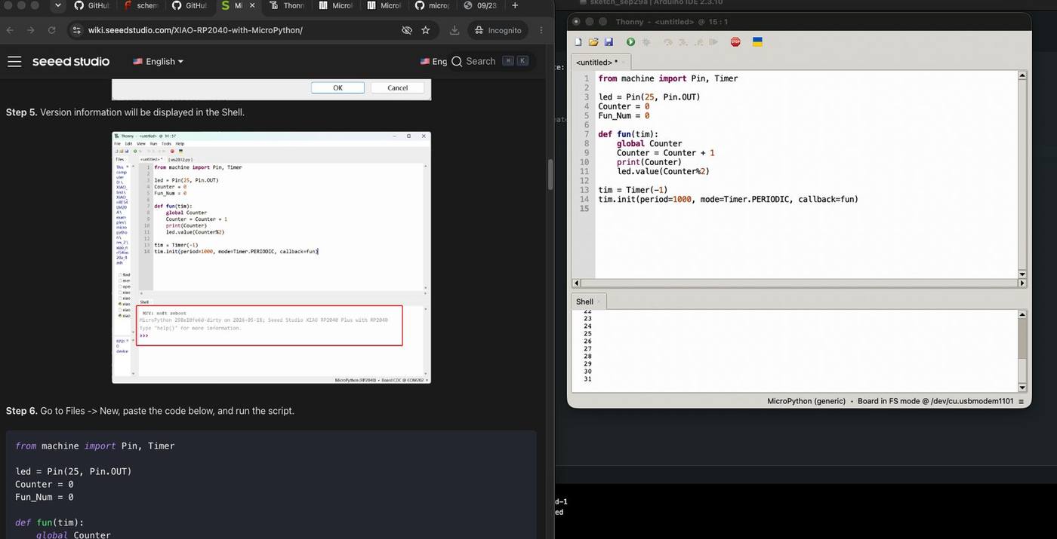
Task: Click the Shell output value 25
Action: (x=588, y=333)
